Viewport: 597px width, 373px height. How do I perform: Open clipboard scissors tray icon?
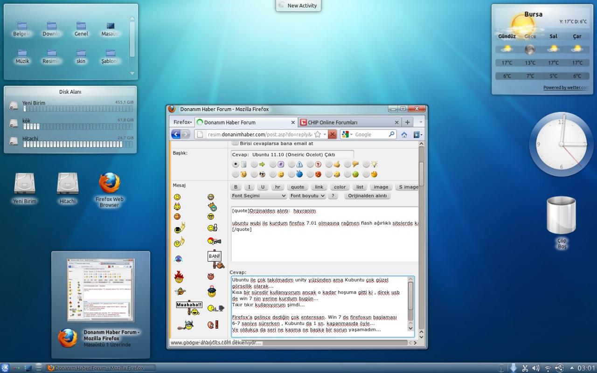[x=525, y=368]
